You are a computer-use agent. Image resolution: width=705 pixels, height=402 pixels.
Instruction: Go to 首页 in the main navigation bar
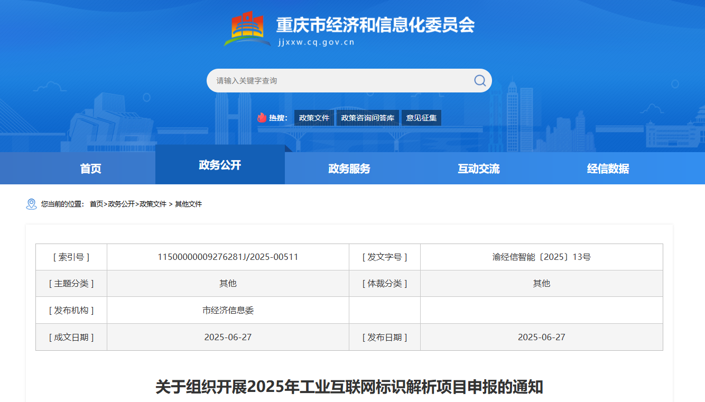(x=90, y=169)
